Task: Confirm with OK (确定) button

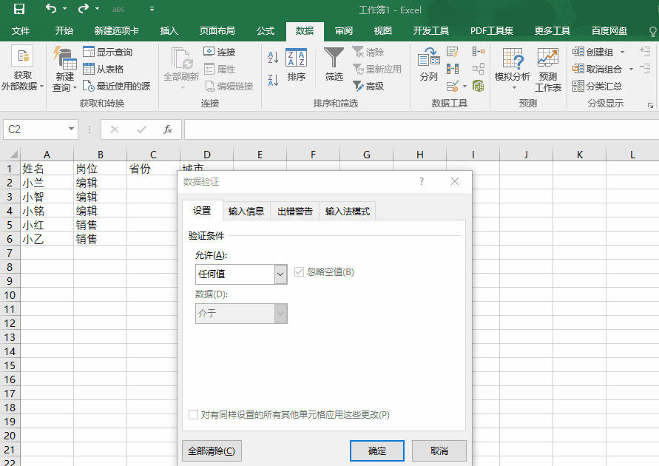Action: [377, 451]
